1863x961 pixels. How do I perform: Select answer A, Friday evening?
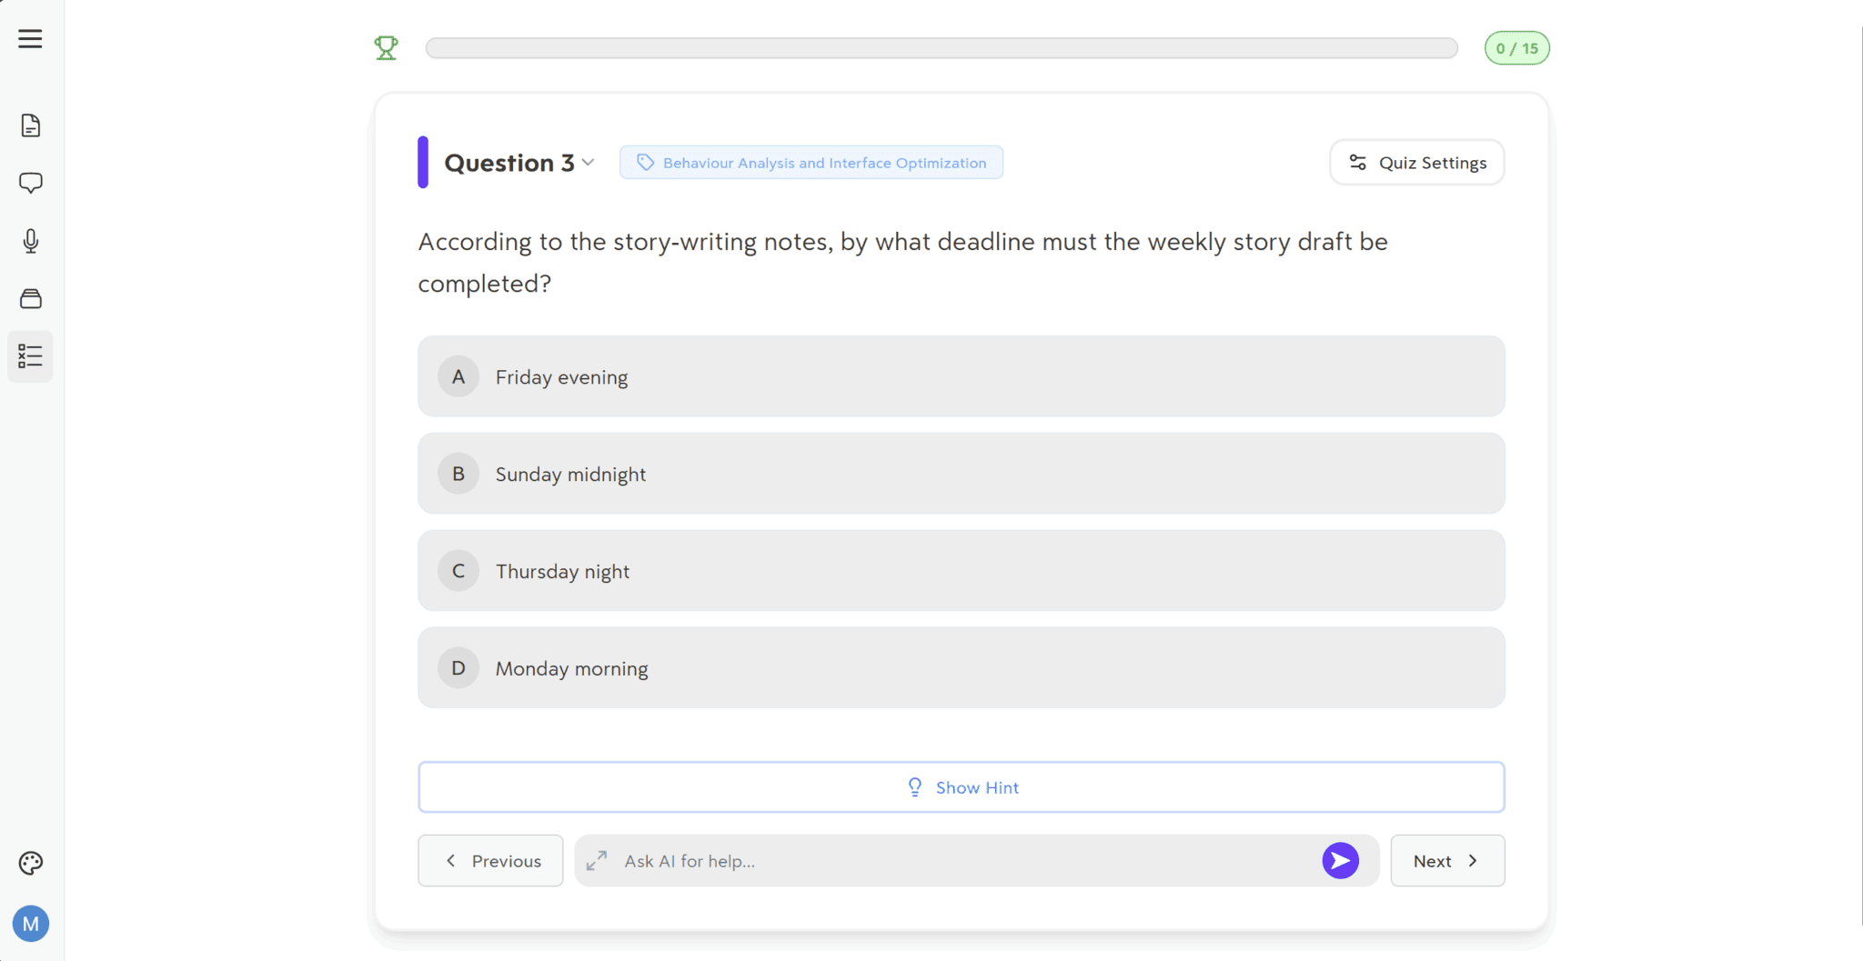pos(961,375)
